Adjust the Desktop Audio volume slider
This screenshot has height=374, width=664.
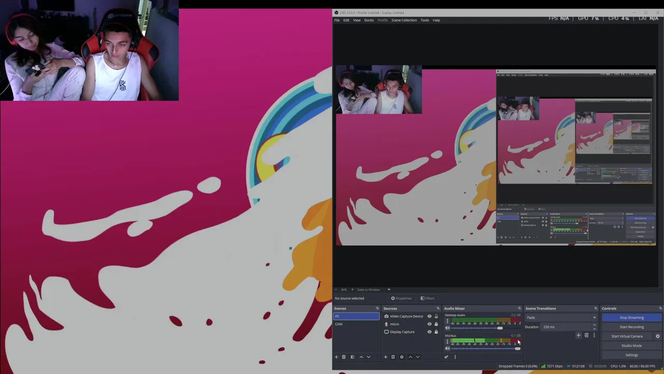[x=500, y=328]
